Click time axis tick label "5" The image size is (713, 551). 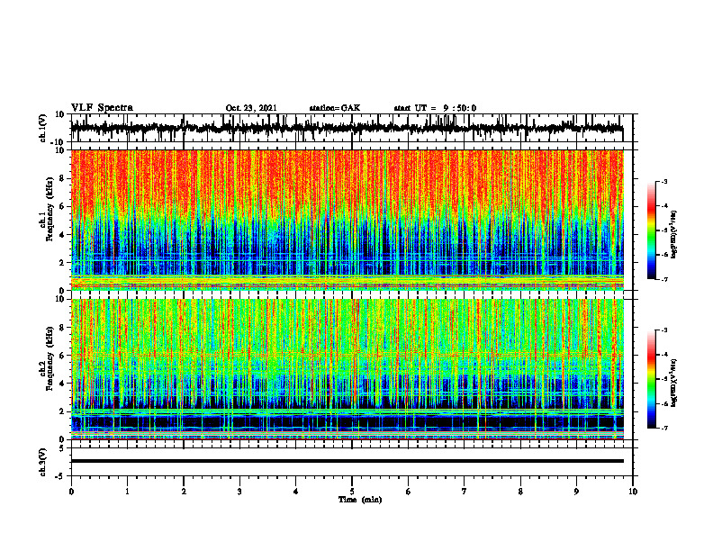(x=352, y=492)
